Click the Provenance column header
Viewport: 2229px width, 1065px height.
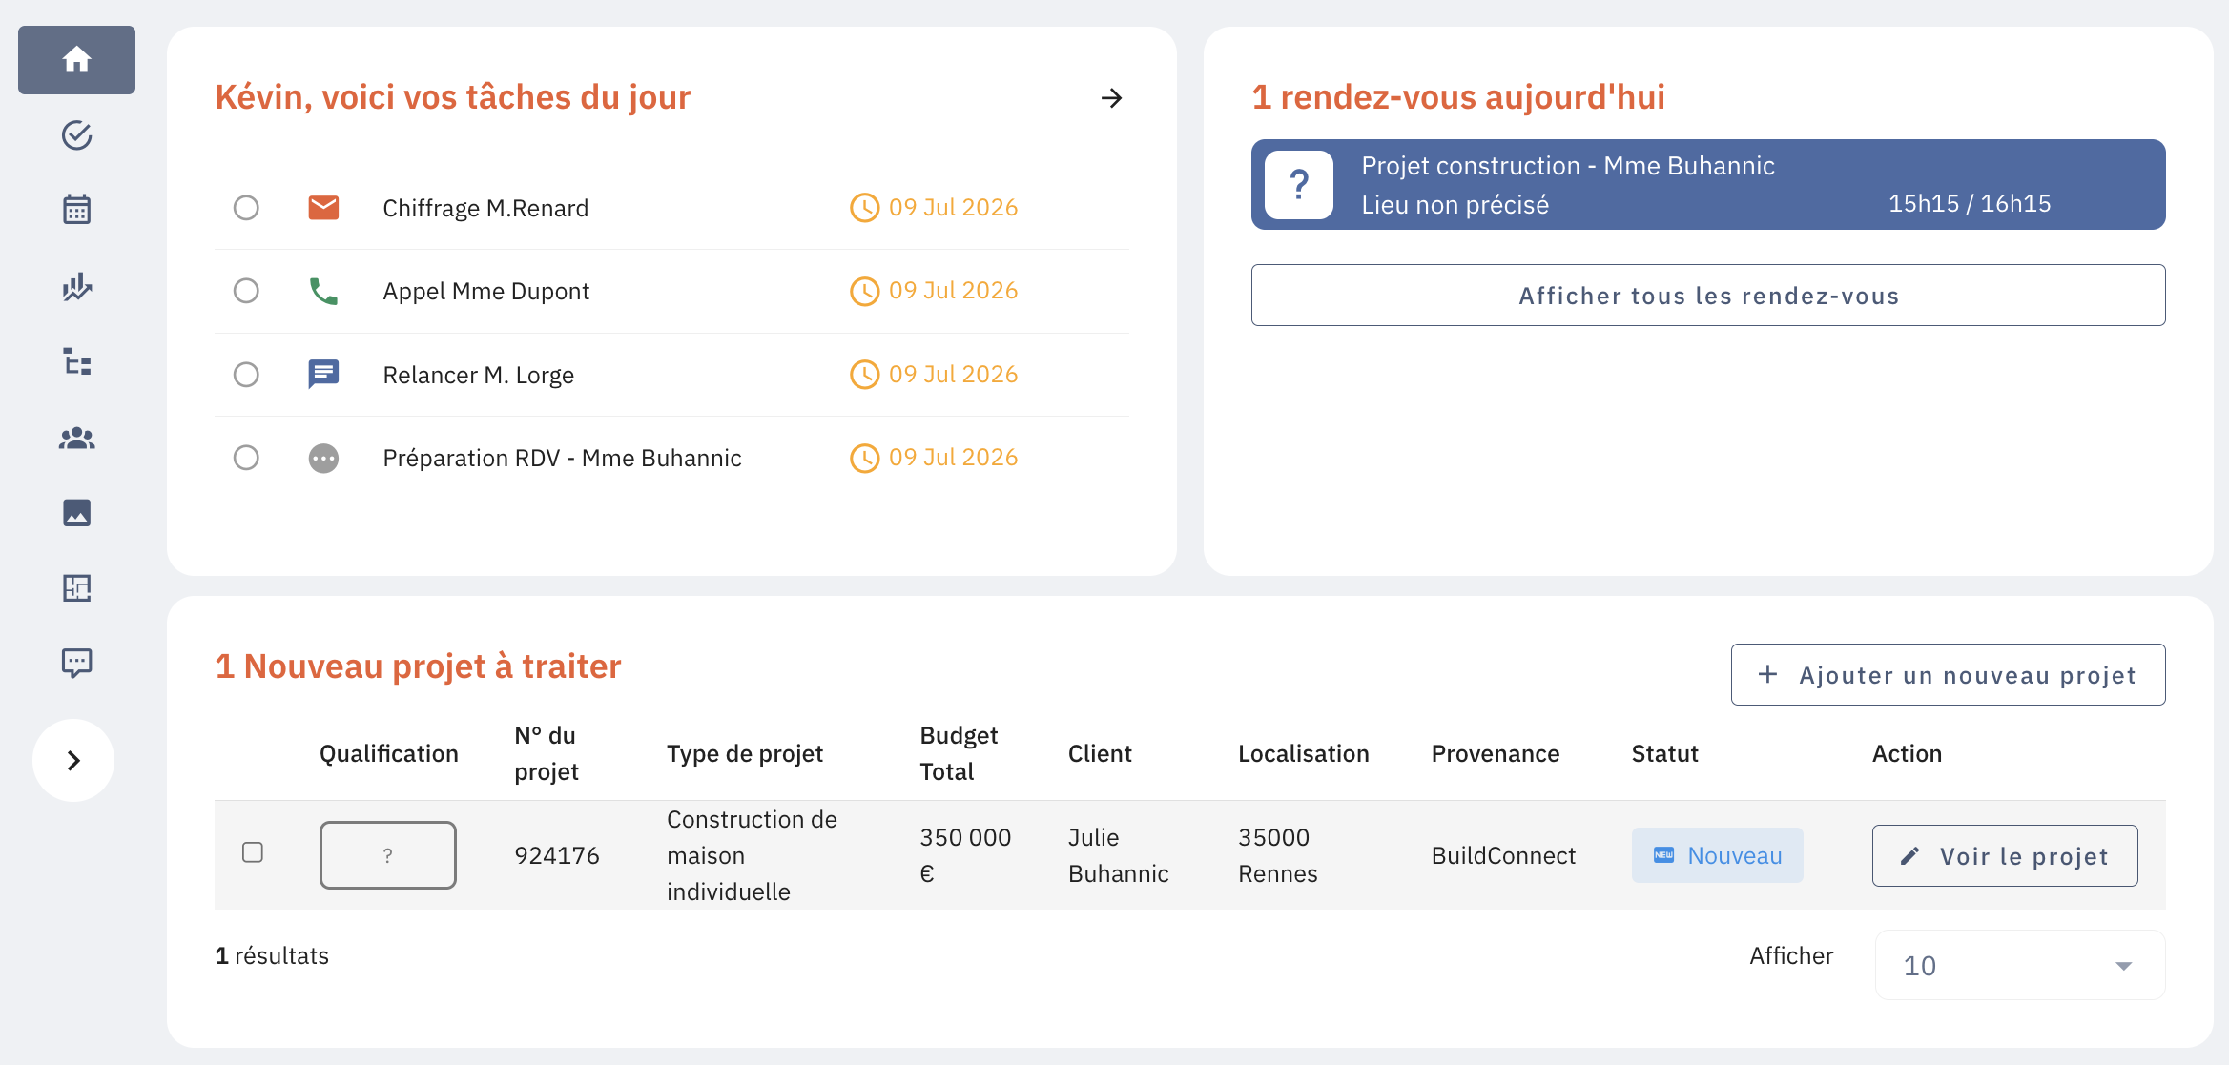point(1495,753)
